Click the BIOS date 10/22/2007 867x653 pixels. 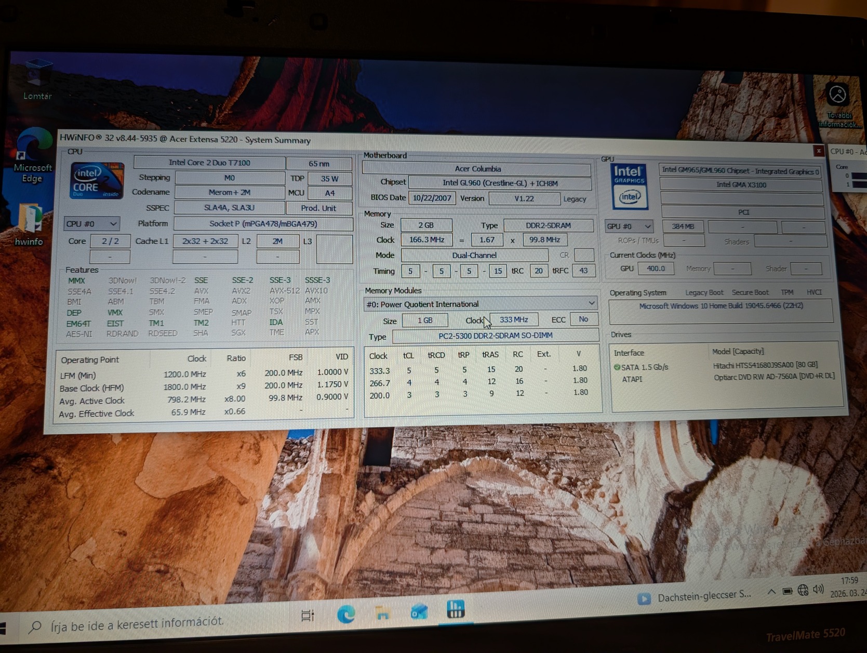(432, 198)
